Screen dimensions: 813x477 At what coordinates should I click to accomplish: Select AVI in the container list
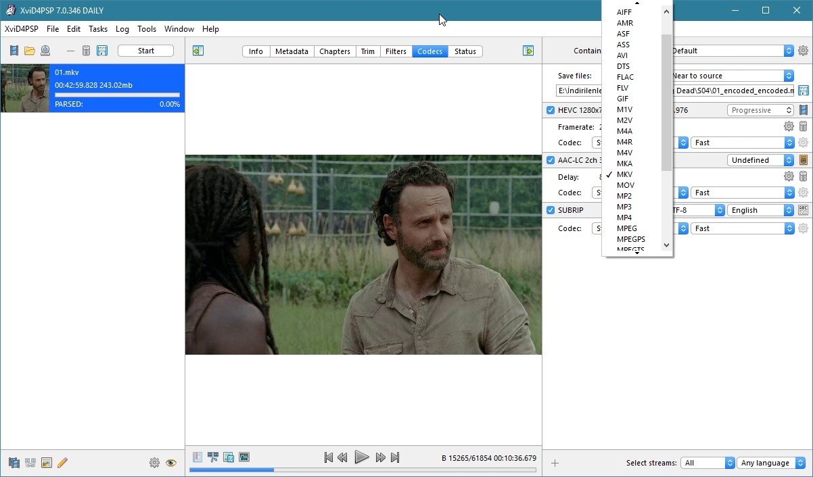pos(622,55)
